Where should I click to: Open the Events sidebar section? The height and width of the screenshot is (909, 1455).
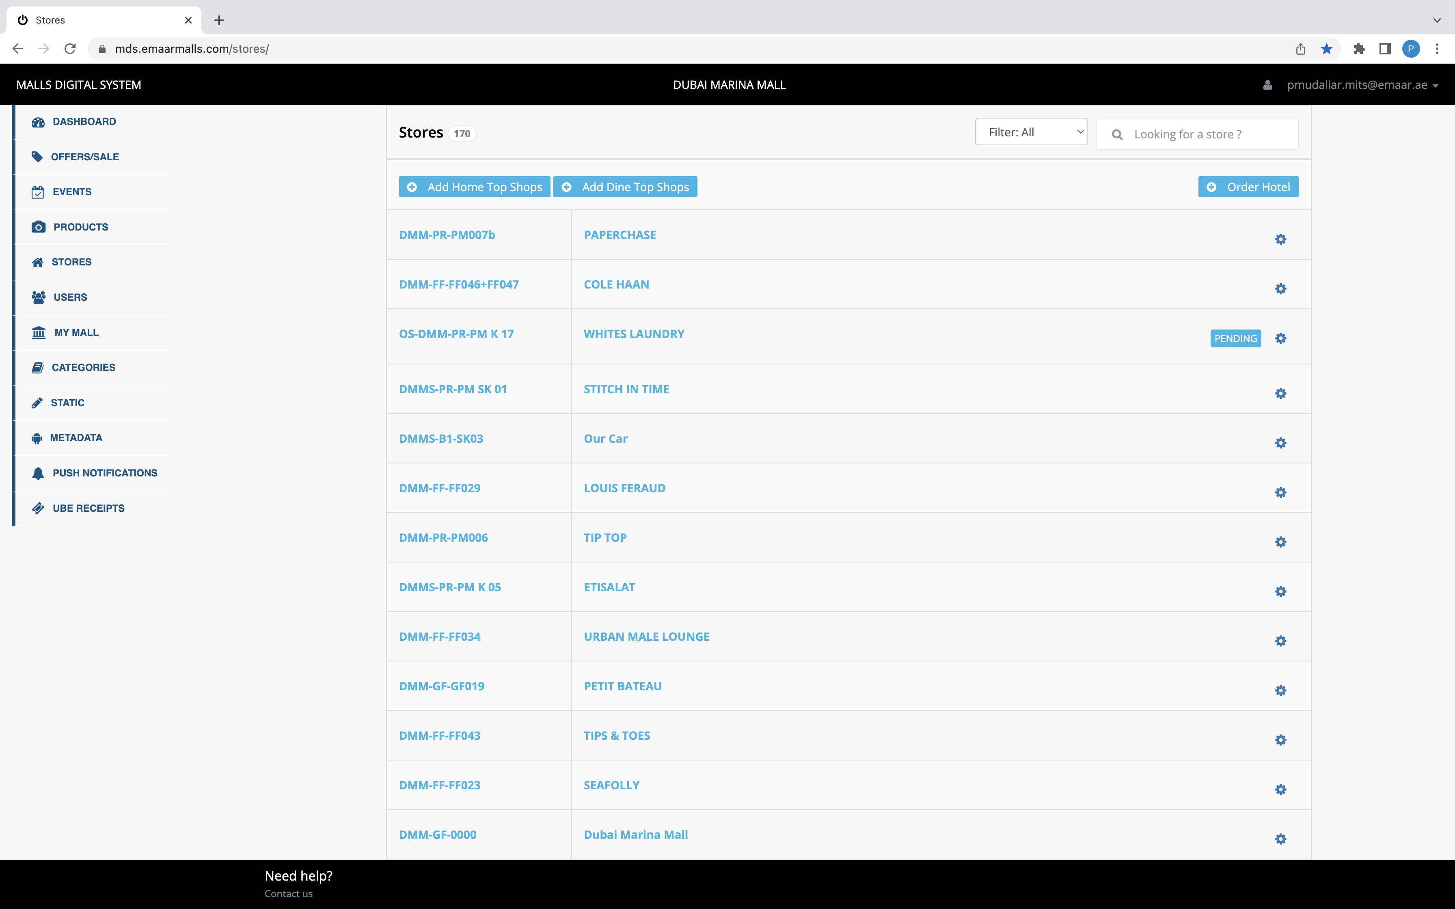coord(72,192)
